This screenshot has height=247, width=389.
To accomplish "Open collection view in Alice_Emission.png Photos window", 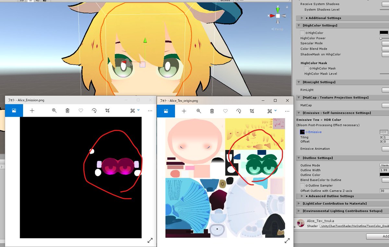I will point(14,111).
